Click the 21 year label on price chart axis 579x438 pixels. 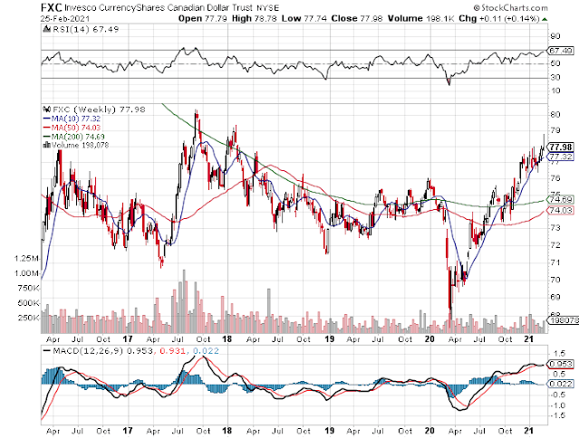click(529, 338)
